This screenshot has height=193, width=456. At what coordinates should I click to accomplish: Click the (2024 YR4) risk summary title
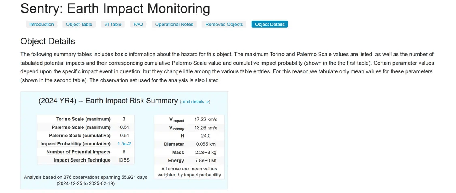coord(108,101)
